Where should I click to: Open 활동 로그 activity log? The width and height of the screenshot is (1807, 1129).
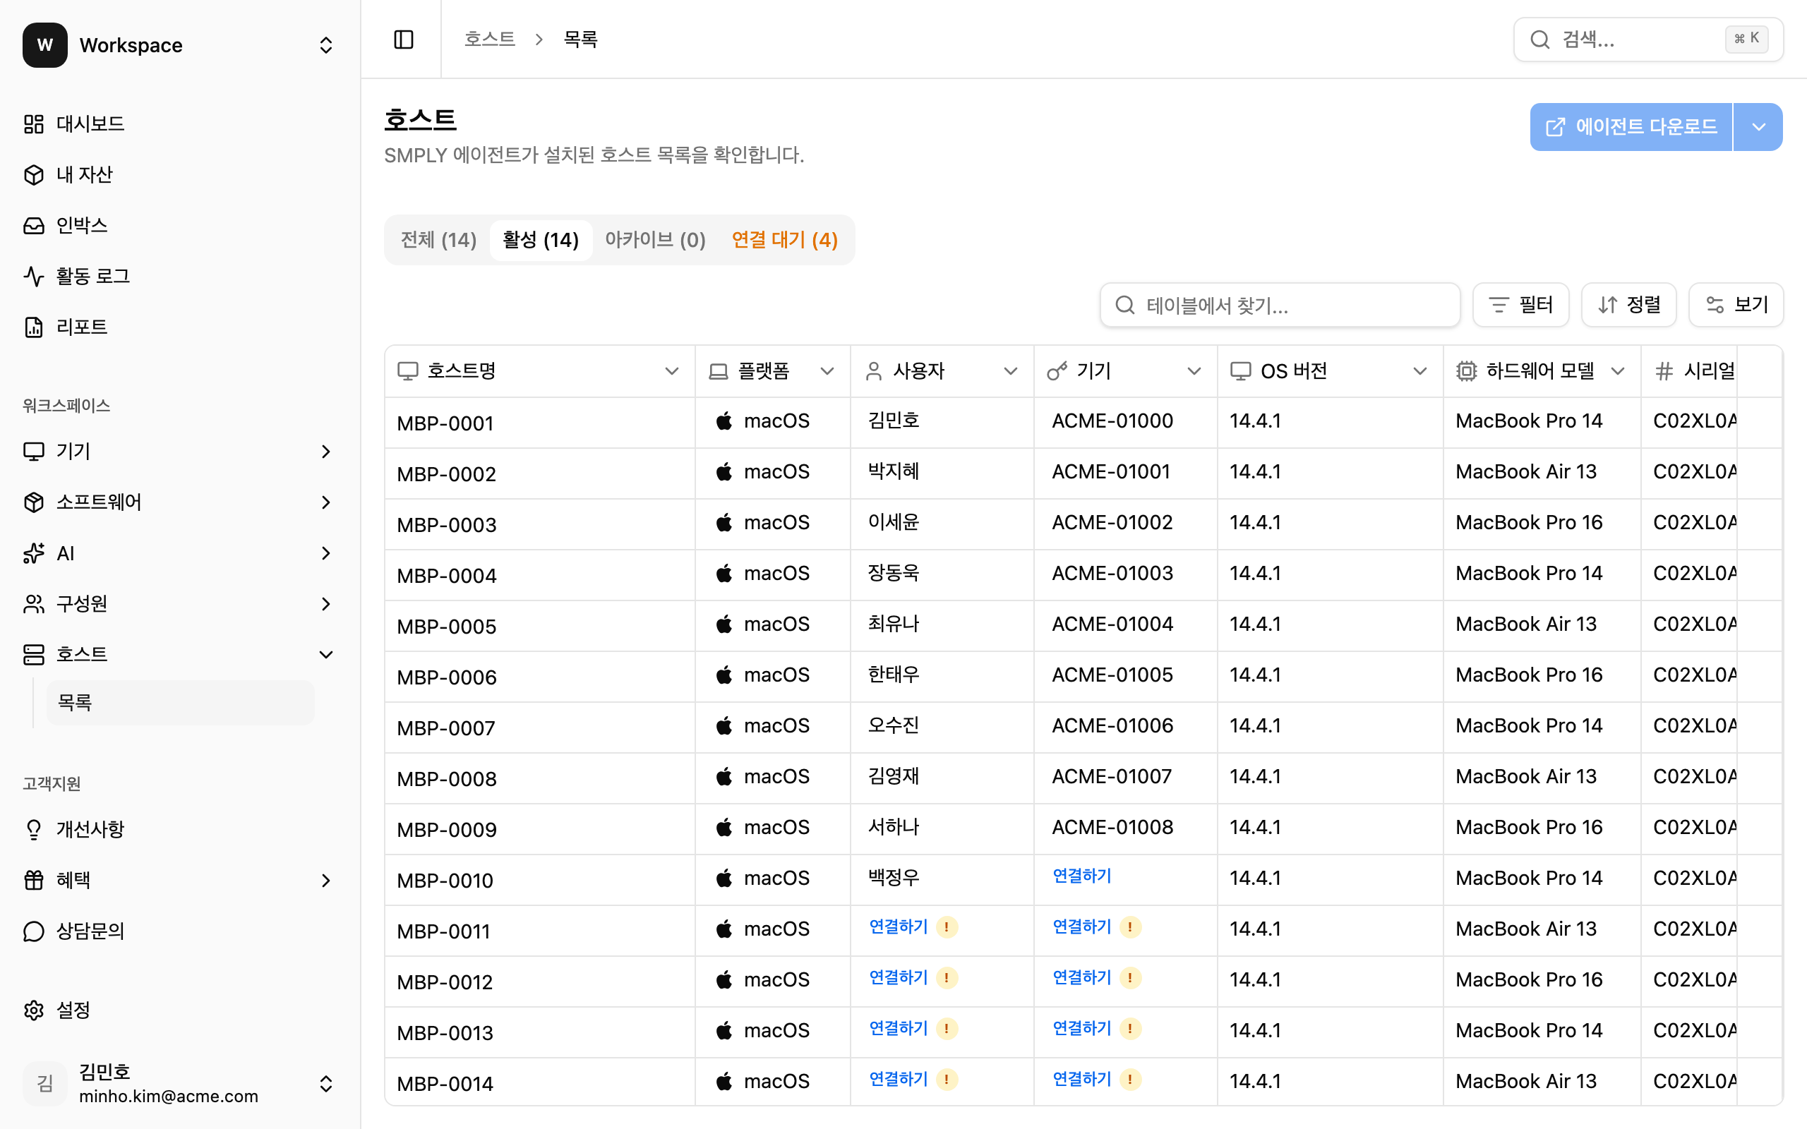click(92, 277)
